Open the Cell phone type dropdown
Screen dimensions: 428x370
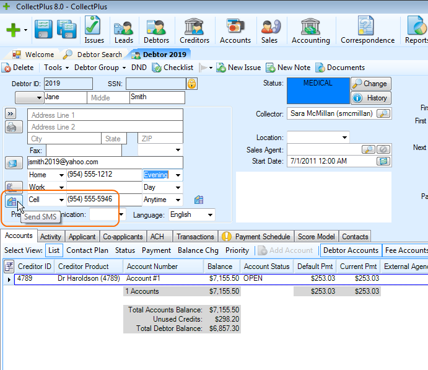pos(61,200)
